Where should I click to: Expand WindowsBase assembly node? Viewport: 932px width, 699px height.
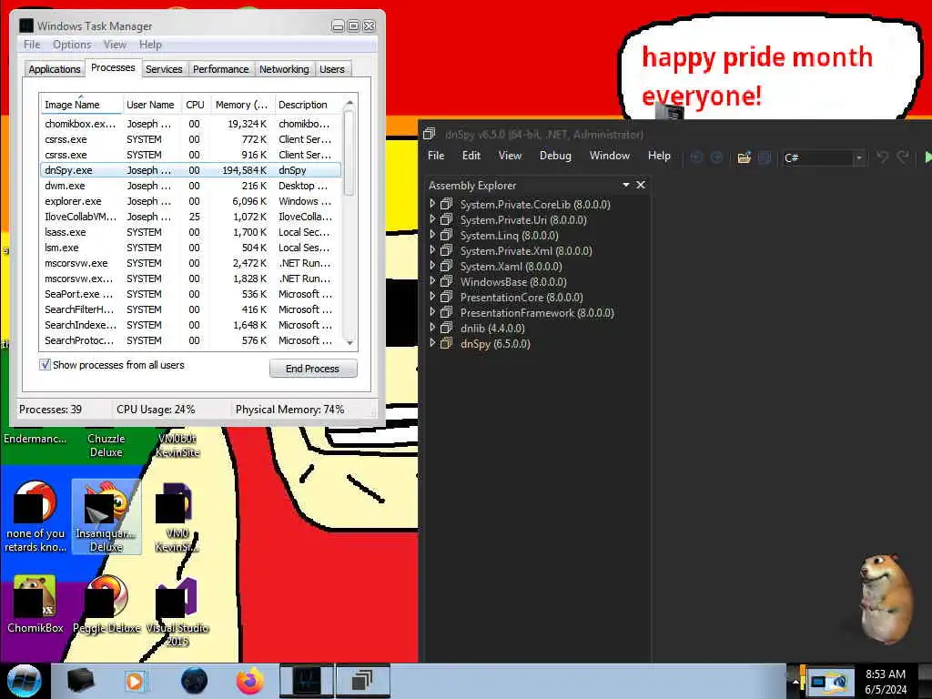(432, 281)
